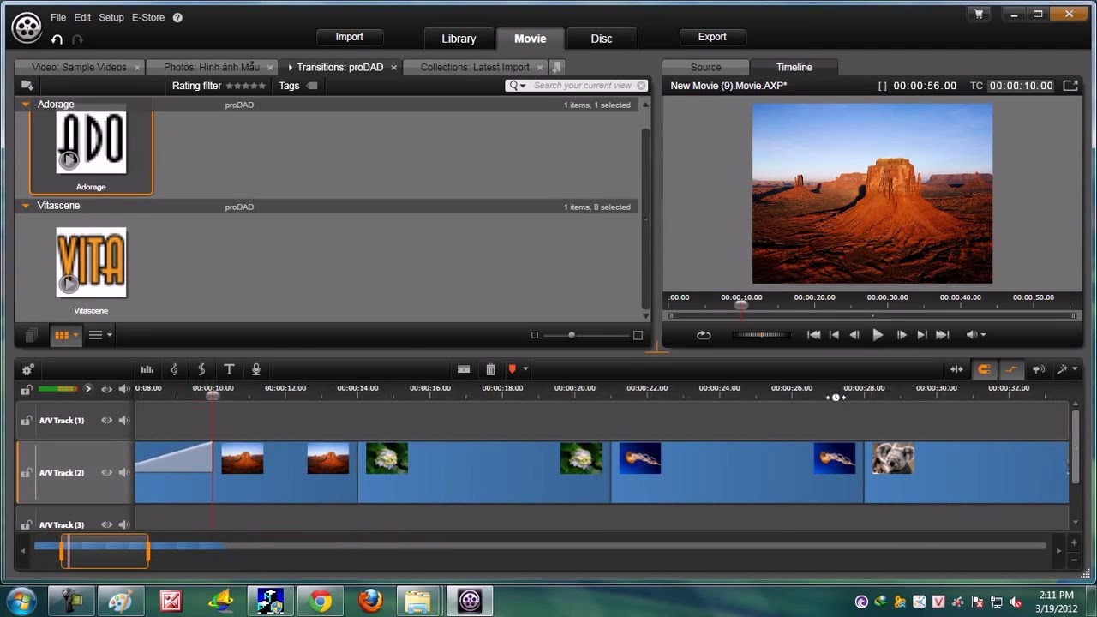This screenshot has width=1097, height=617.
Task: Create a title with the T icon
Action: point(229,369)
